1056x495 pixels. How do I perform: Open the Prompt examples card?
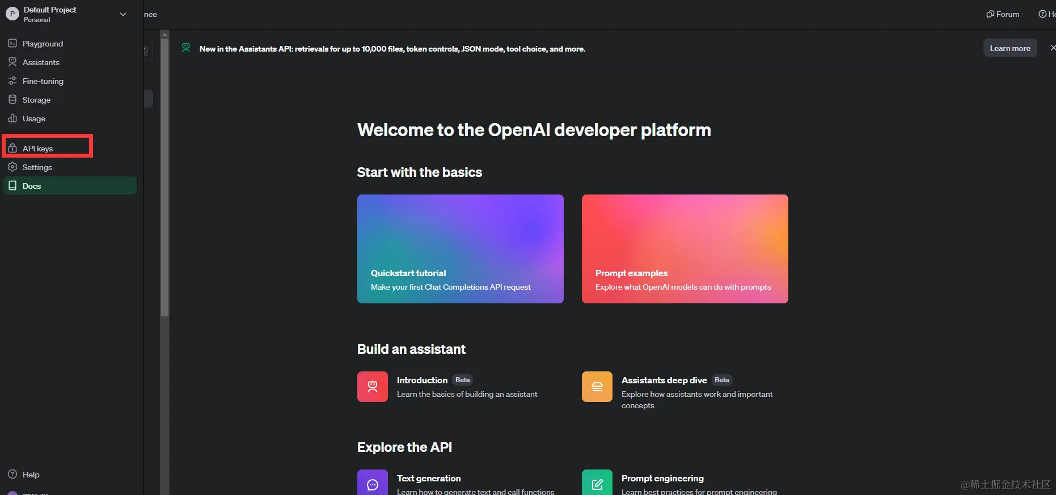[x=685, y=249]
